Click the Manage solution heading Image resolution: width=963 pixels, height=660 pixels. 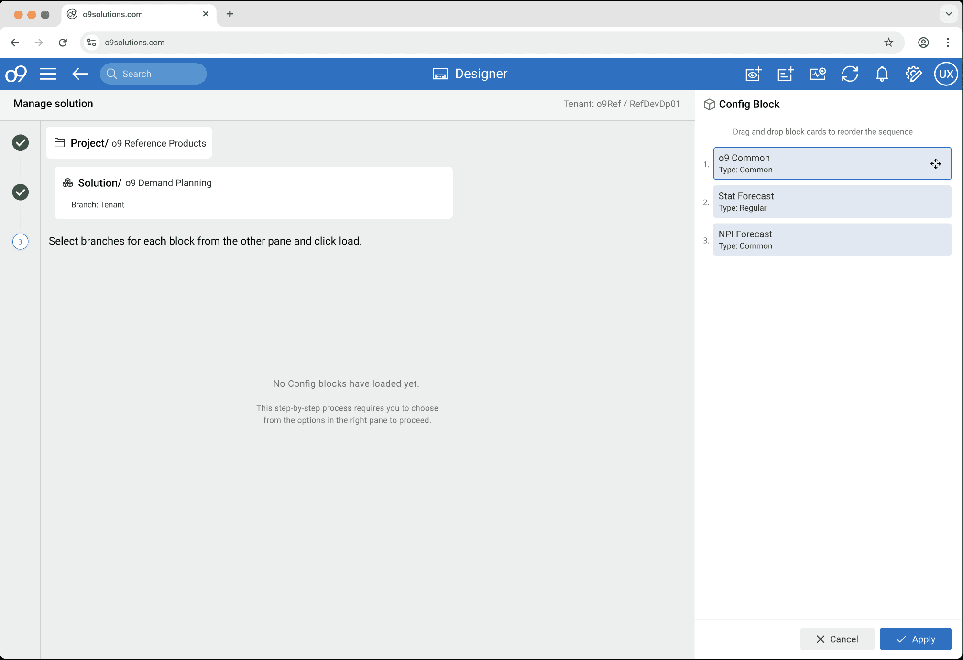(53, 104)
